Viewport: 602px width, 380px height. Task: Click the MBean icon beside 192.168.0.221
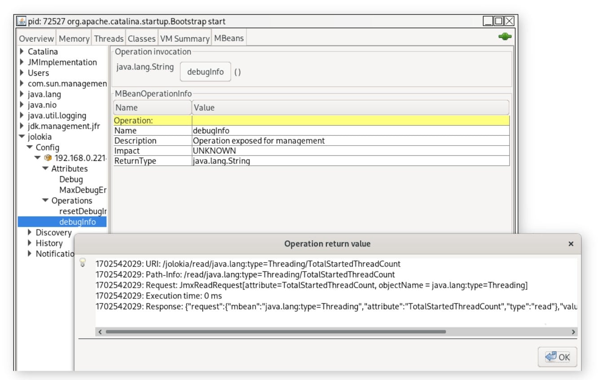48,158
